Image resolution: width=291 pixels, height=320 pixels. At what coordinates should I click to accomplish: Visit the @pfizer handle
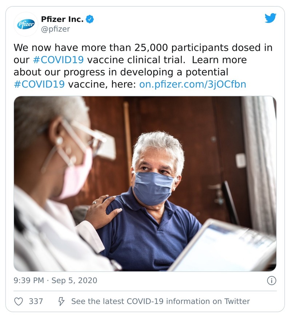click(x=56, y=29)
